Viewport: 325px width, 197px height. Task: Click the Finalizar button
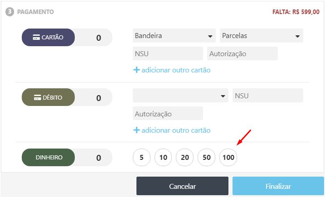click(278, 186)
